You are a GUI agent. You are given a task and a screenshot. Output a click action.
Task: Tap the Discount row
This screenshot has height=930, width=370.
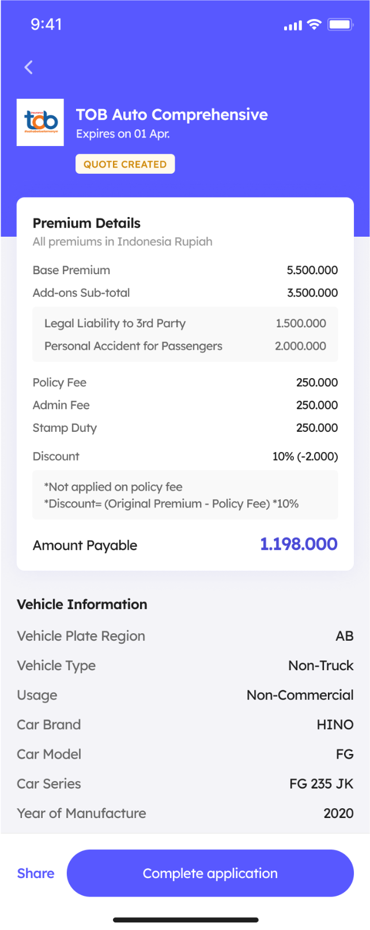[x=185, y=456]
